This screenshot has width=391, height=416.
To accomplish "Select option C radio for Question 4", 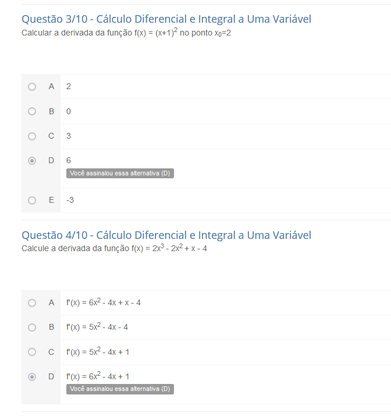I will [32, 352].
